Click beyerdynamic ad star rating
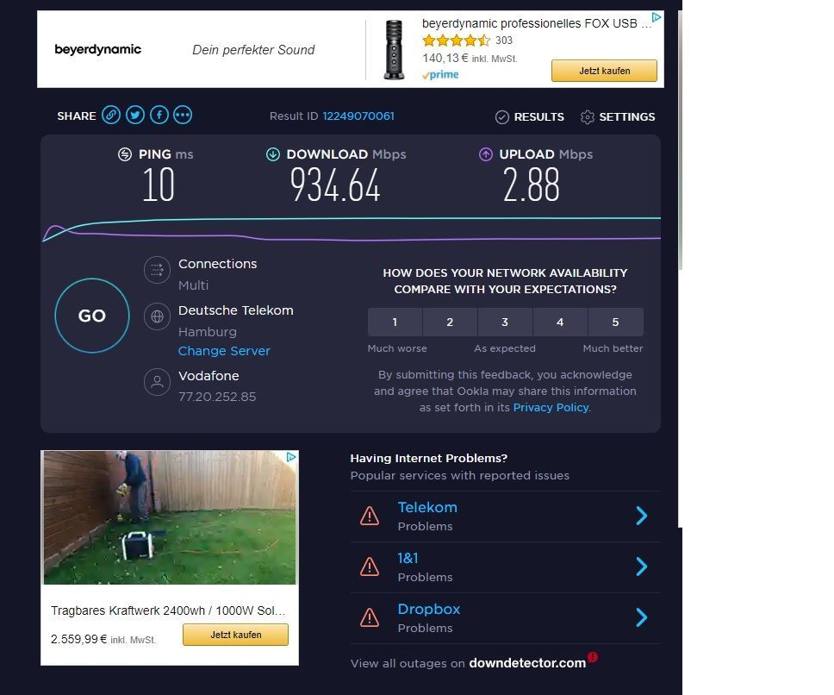This screenshot has height=695, width=834. [456, 41]
